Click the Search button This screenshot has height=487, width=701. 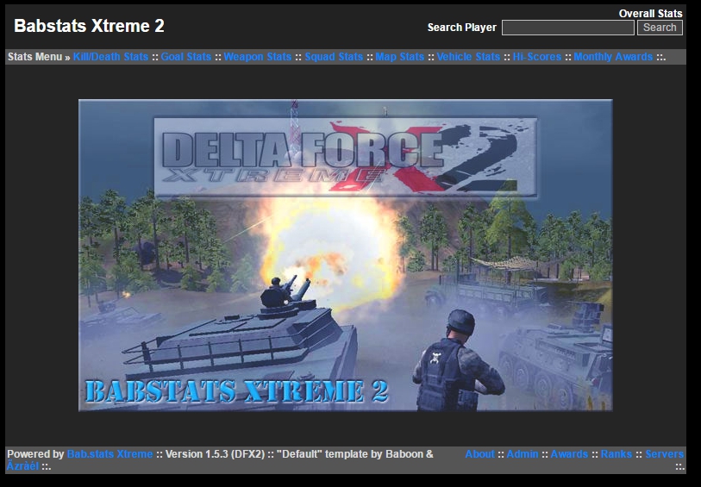click(x=660, y=28)
